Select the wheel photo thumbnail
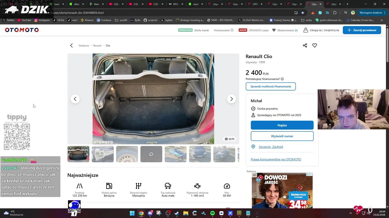389x218 pixels. [127, 154]
